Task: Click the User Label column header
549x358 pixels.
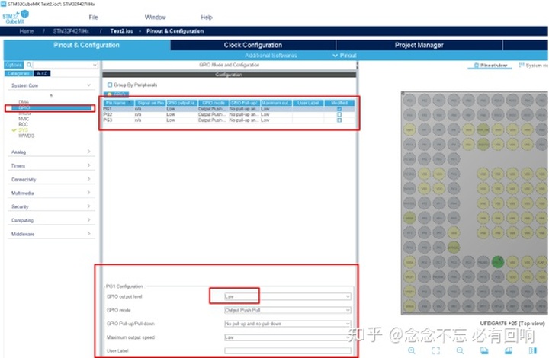Action: [x=308, y=103]
